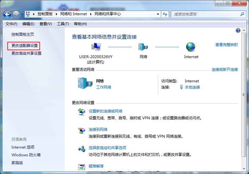249x174 pixels.
Task: Click the 搜索控制面板 search field
Action: pyautogui.click(x=205, y=14)
